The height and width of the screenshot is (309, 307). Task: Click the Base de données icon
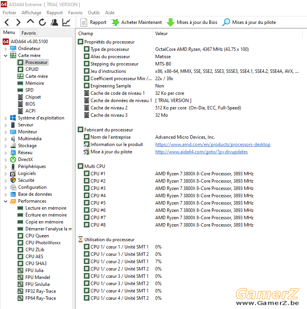(13, 194)
